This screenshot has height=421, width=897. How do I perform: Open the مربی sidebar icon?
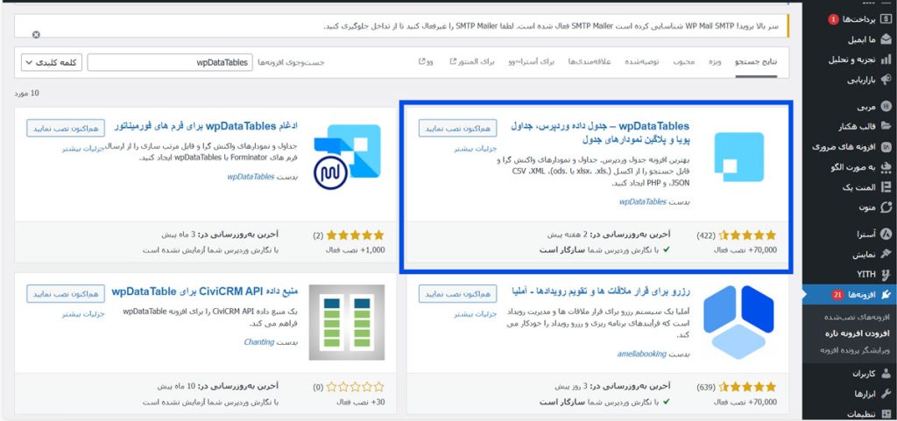pyautogui.click(x=886, y=106)
